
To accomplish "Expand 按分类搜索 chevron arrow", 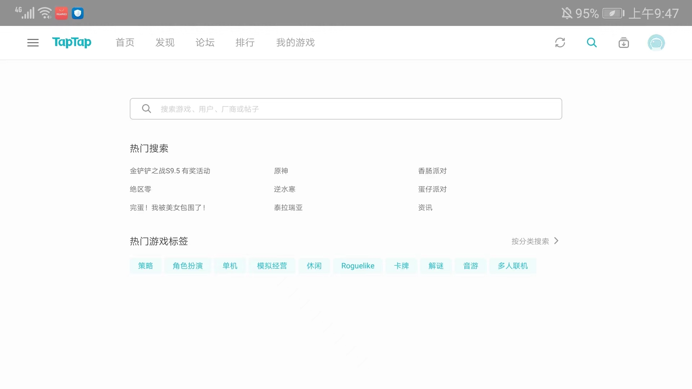I will pos(556,241).
